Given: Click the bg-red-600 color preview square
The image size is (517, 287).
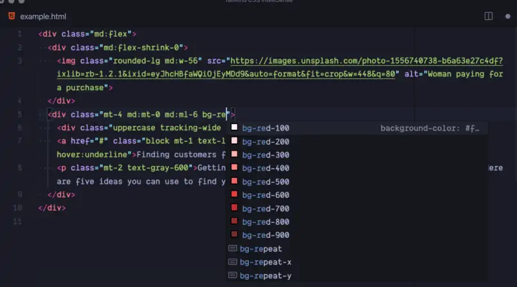Looking at the screenshot, I should click(x=234, y=194).
